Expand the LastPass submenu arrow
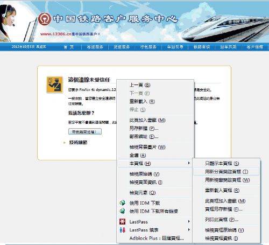Viewport: 269px width, 245px height. (189, 221)
